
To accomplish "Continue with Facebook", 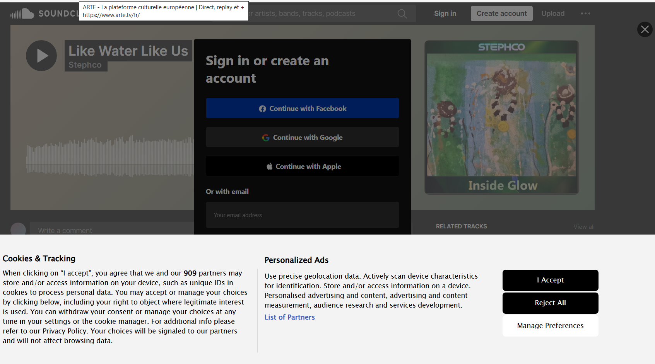I will (303, 108).
